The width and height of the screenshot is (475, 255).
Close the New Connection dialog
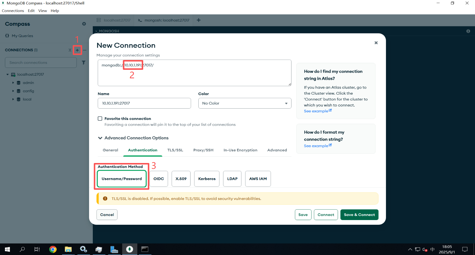[x=376, y=43]
